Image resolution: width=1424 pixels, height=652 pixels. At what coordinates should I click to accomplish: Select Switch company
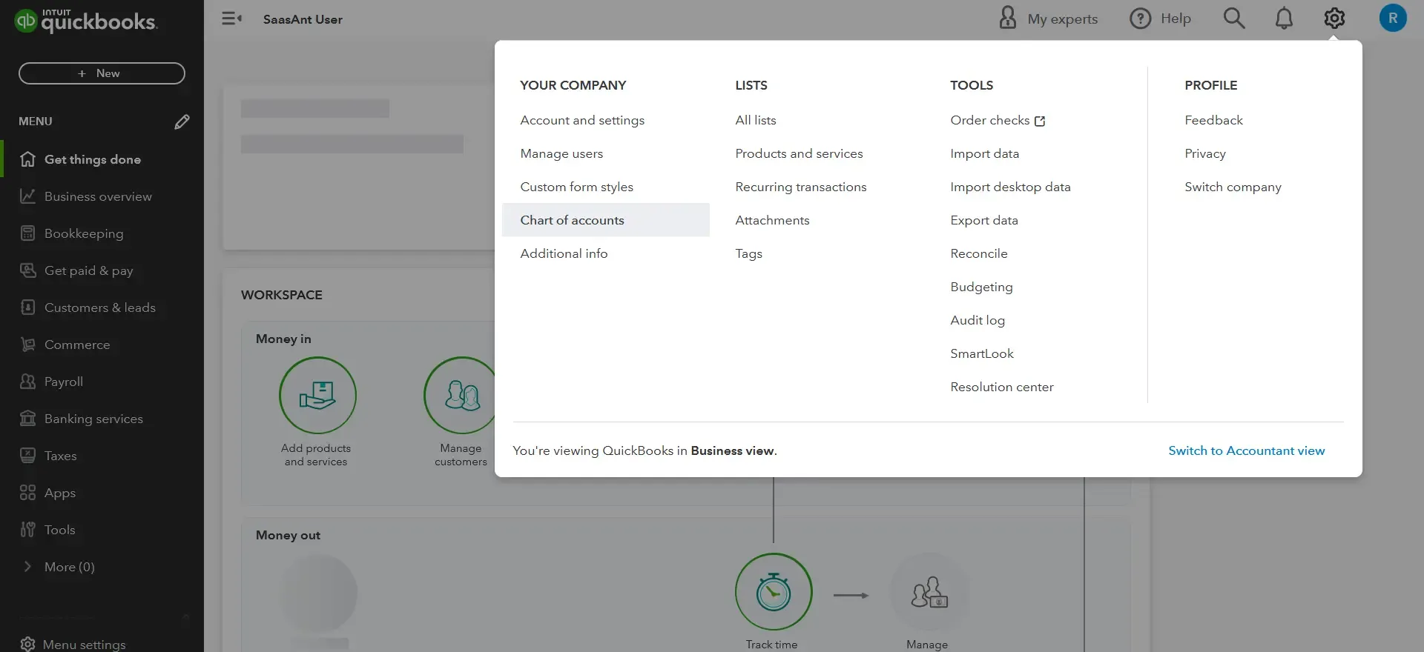coord(1233,187)
